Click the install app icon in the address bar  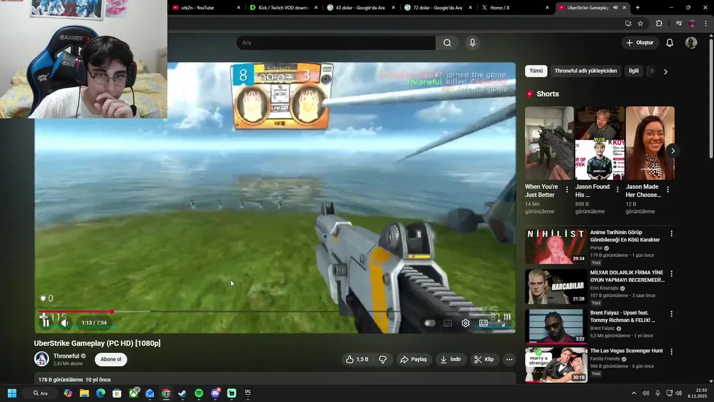pyautogui.click(x=628, y=23)
